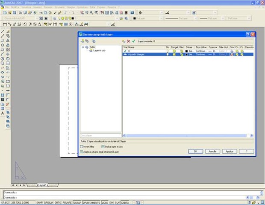Open the linetype control 'DaLayer' dropdown
Screen dimensions: 265x205
coord(195,18)
